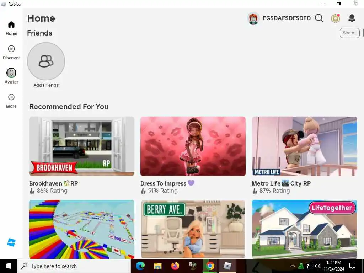Click the Recommended For You heading
The height and width of the screenshot is (273, 364).
click(69, 107)
